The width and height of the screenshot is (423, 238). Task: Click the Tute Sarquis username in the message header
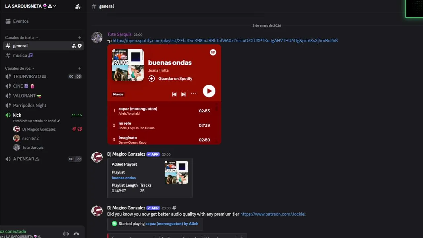click(x=119, y=34)
